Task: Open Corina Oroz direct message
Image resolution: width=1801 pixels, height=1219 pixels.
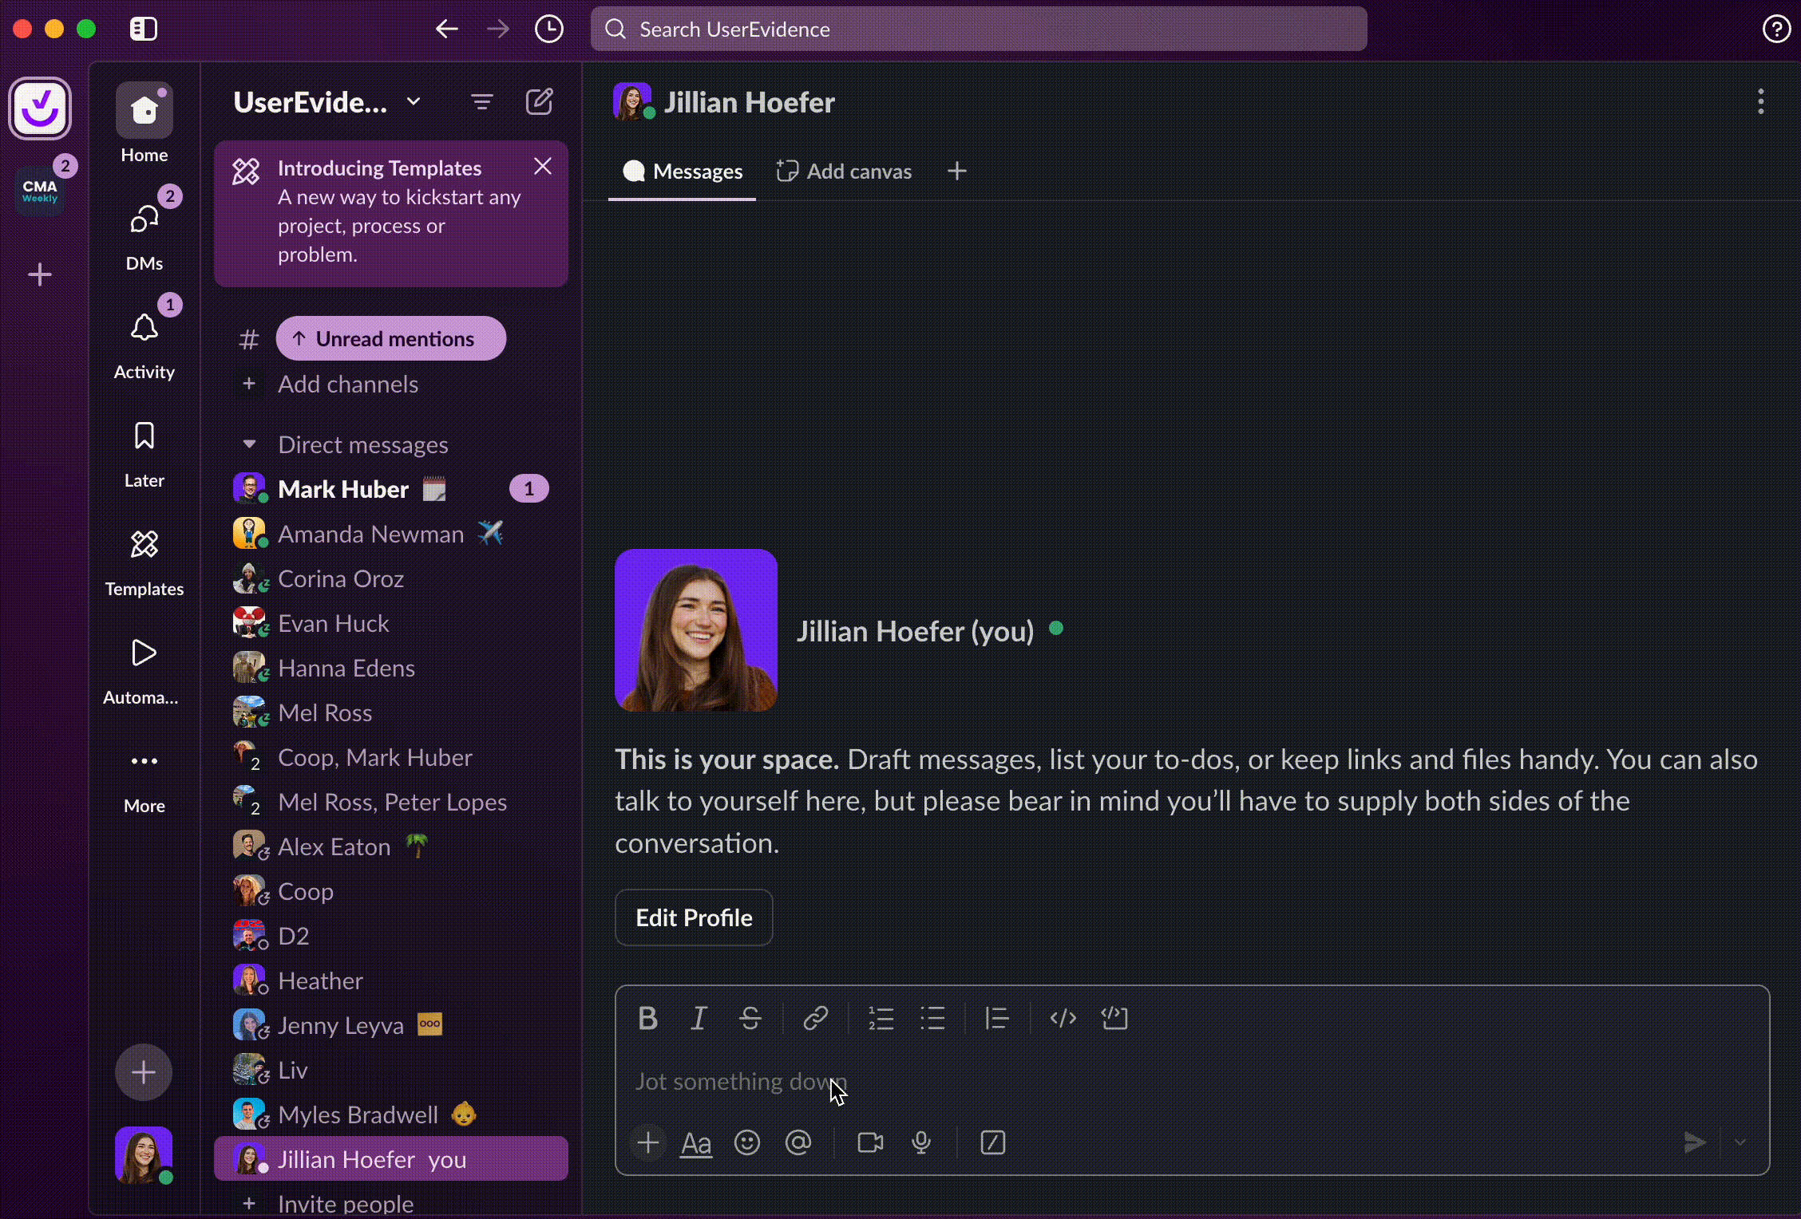Action: point(391,578)
